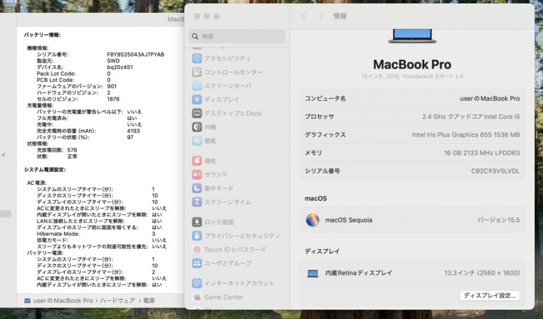The height and width of the screenshot is (319, 543).
Task: Click the バッテリー情報 heading
Action: (x=42, y=35)
